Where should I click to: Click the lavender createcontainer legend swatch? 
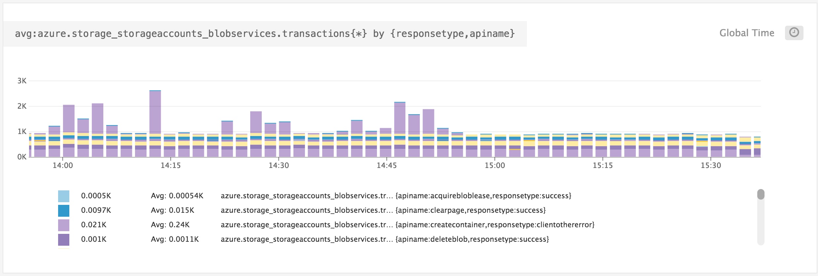click(x=64, y=225)
